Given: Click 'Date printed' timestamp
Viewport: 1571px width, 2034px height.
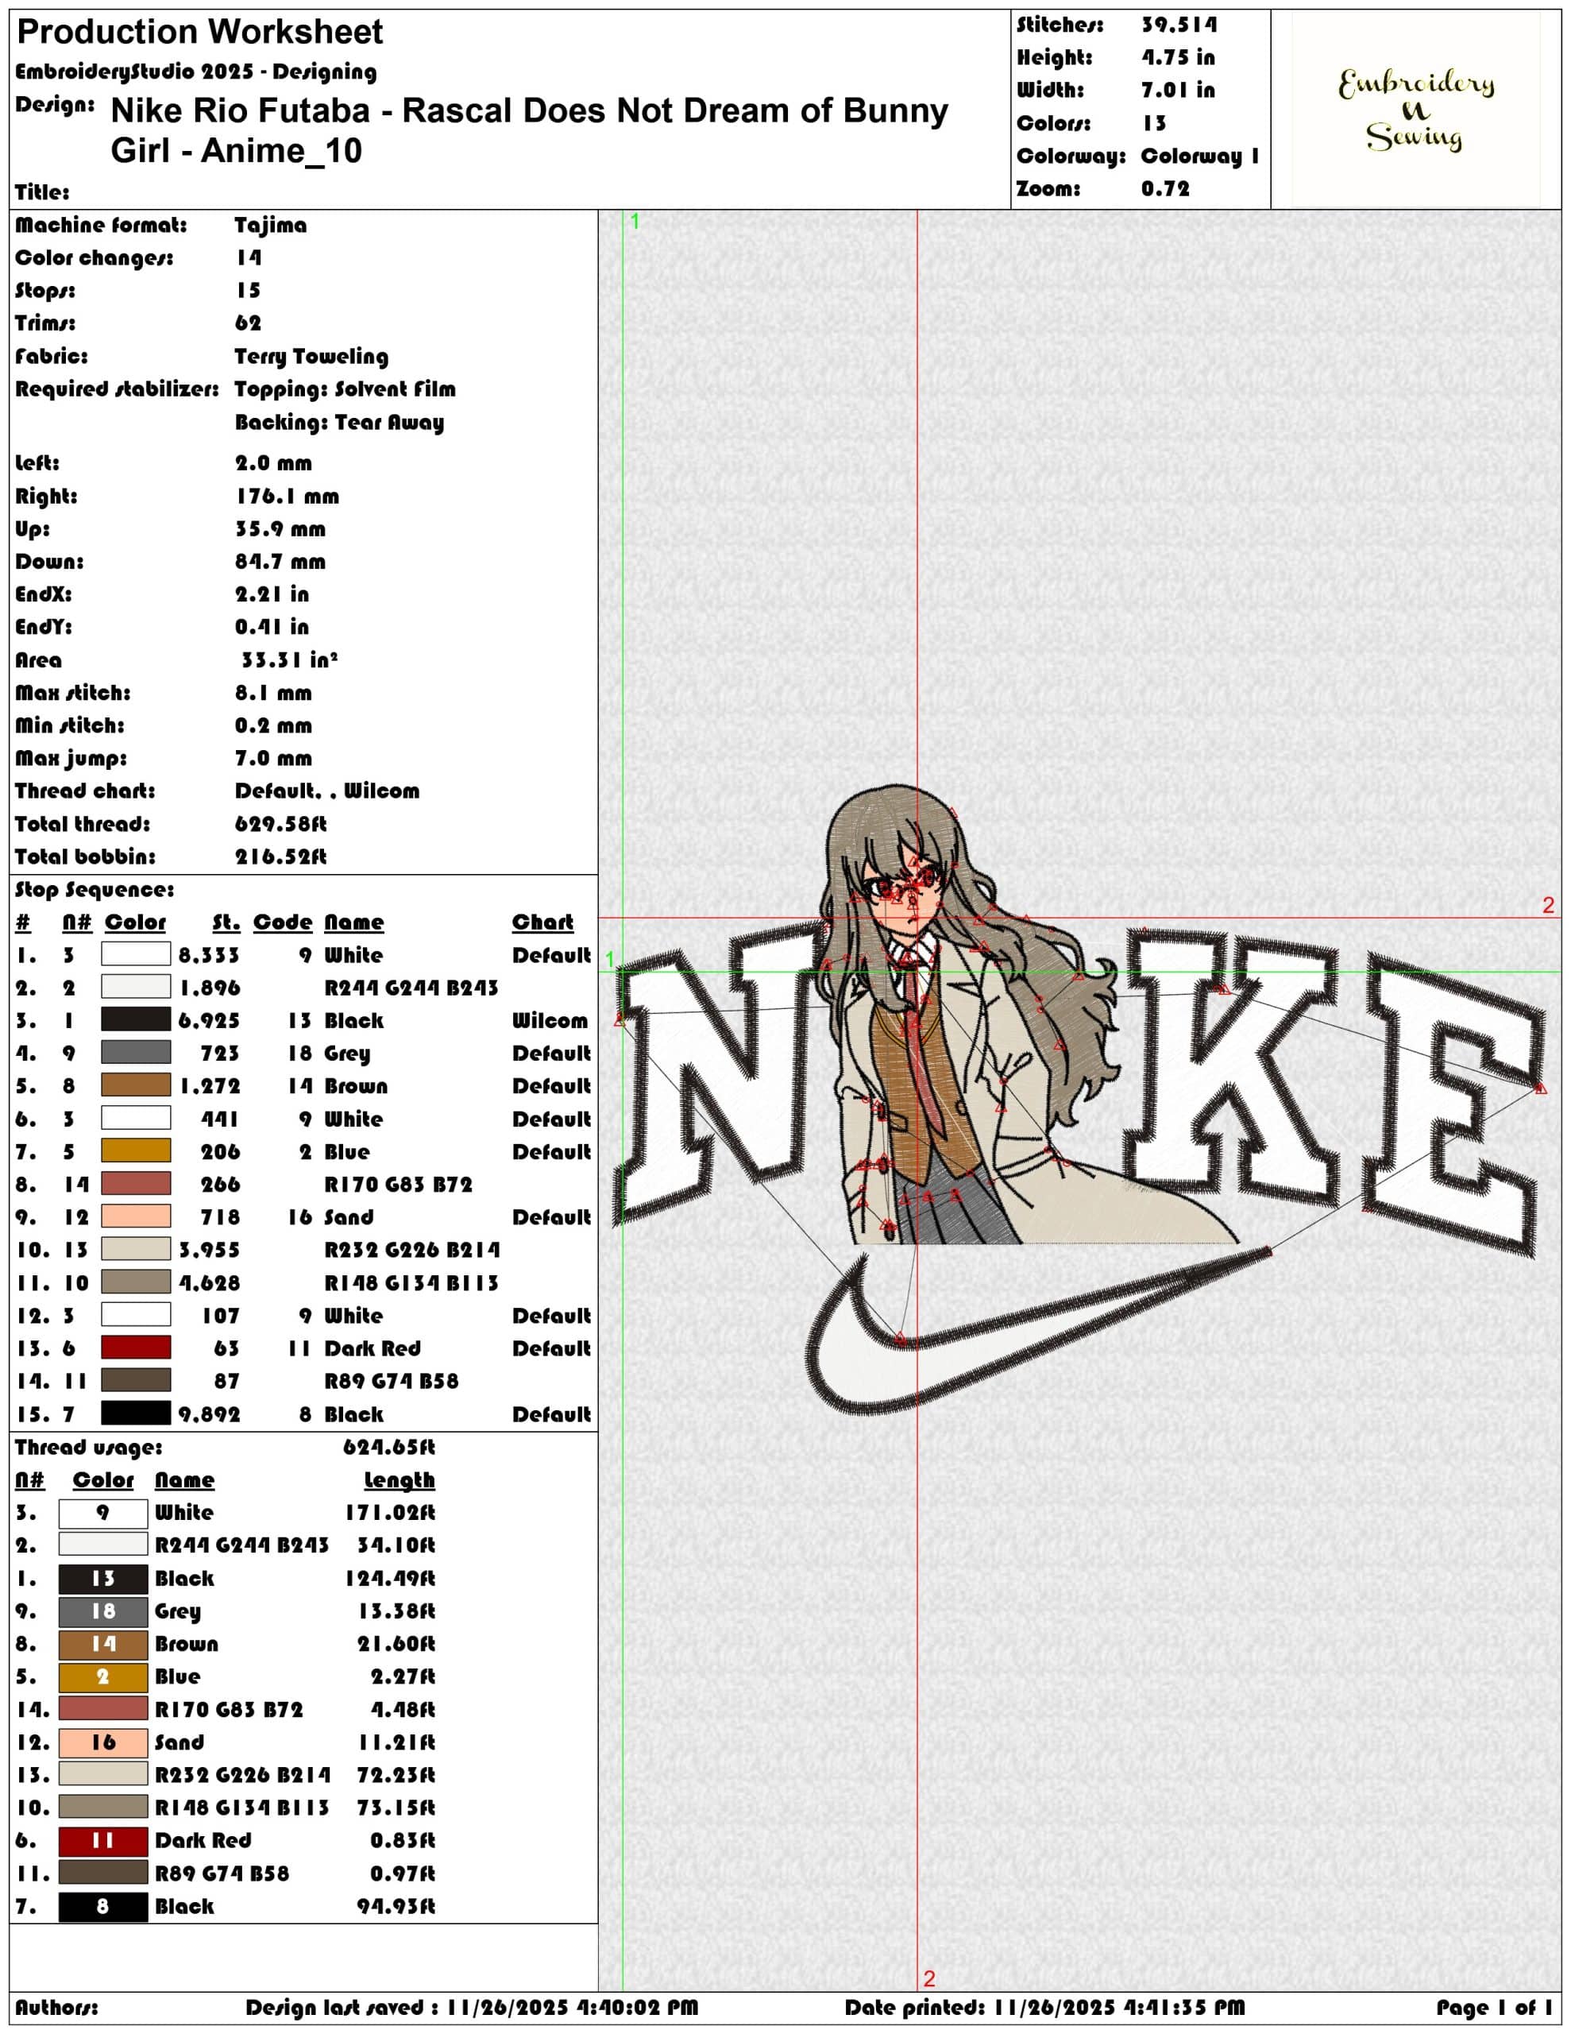Looking at the screenshot, I should [x=1044, y=2007].
